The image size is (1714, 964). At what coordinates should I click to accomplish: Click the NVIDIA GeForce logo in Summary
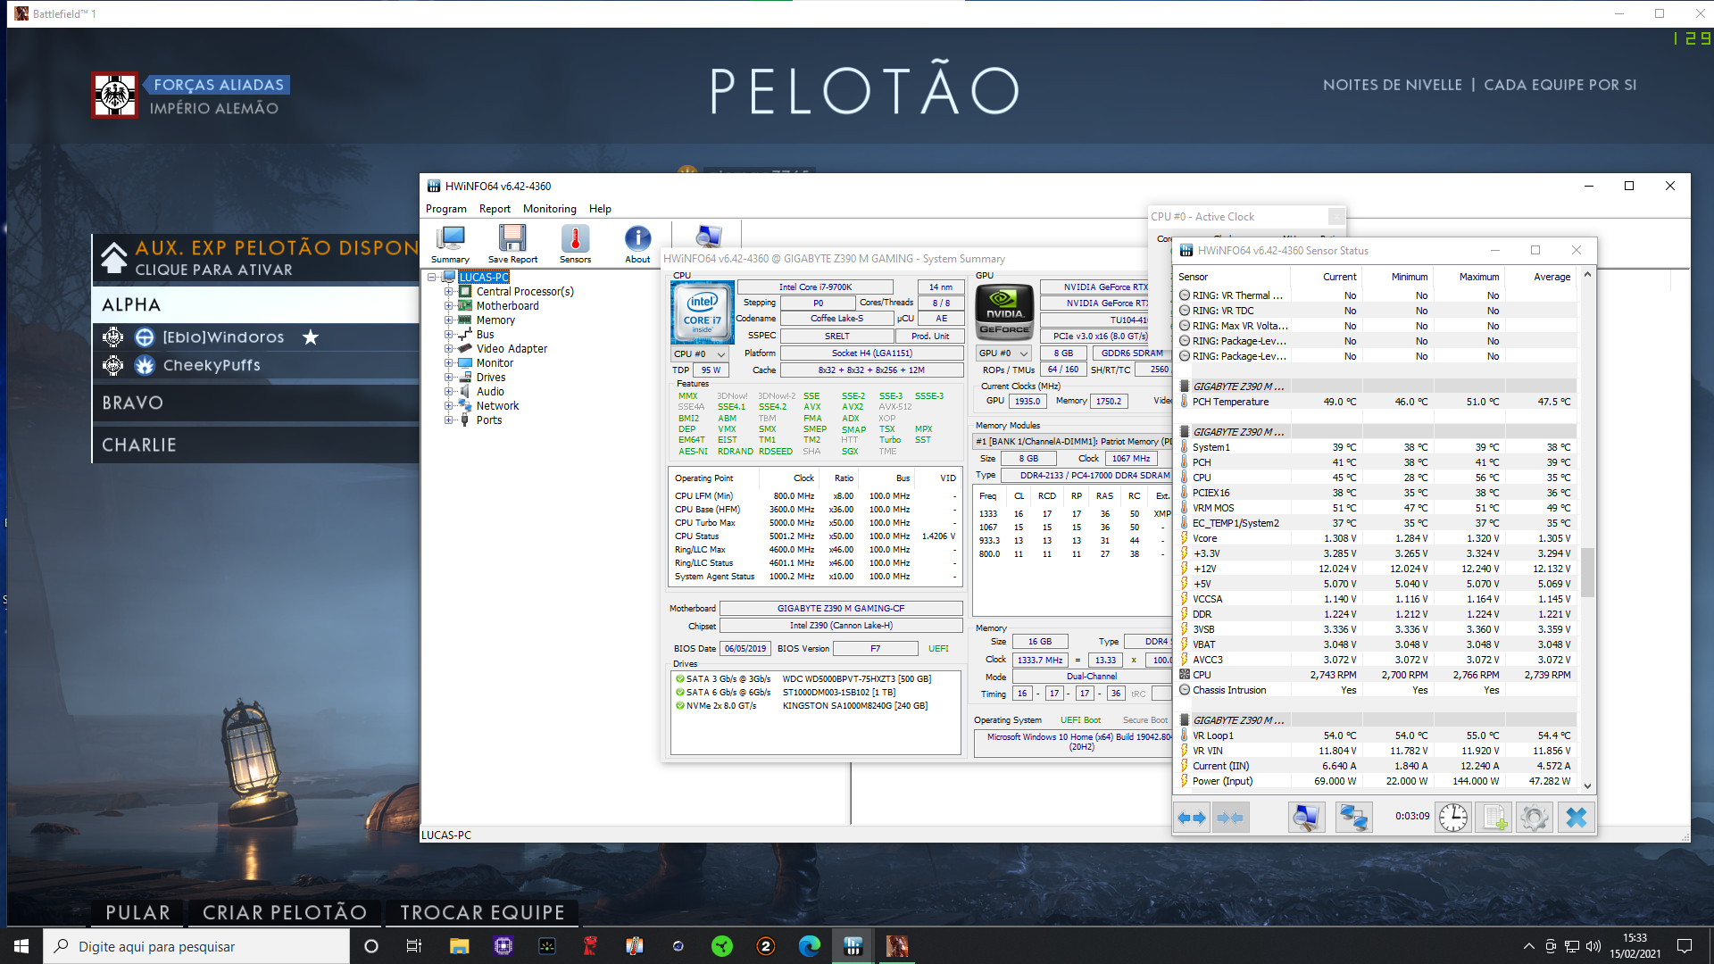click(1004, 312)
